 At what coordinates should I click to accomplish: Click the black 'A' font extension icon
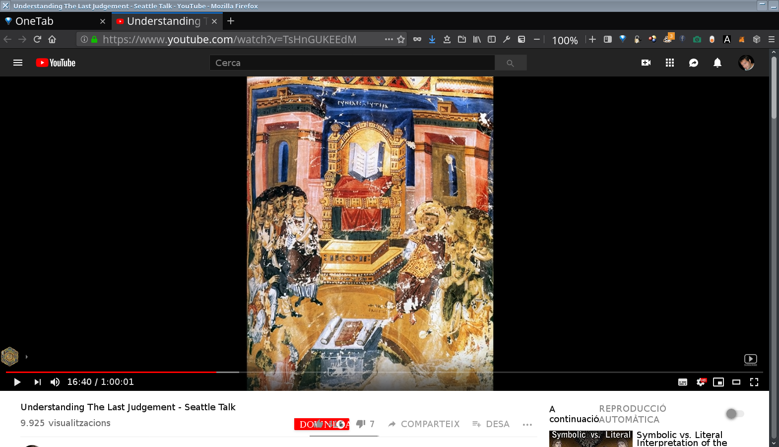[727, 39]
